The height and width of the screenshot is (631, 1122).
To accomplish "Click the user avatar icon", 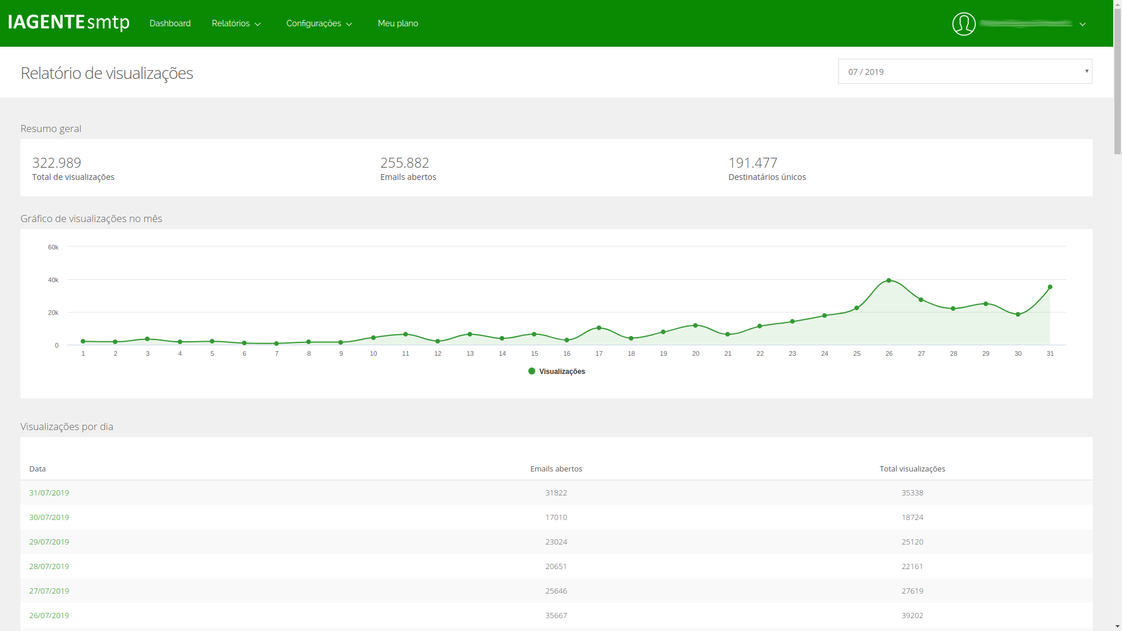I will pyautogui.click(x=964, y=24).
